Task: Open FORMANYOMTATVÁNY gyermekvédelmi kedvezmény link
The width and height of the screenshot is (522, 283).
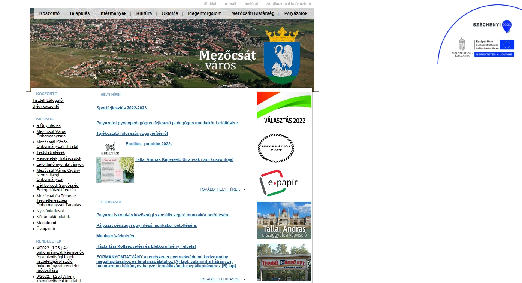Action: point(166,261)
